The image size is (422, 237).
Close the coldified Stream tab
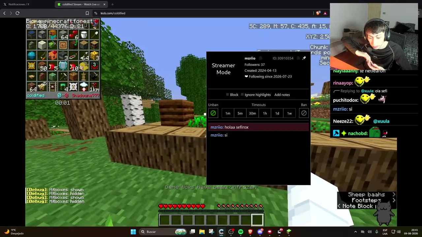coord(105,4)
